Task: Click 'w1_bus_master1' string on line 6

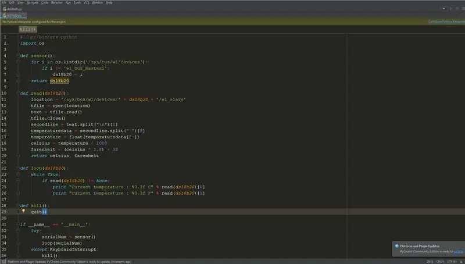Action: tap(85, 68)
